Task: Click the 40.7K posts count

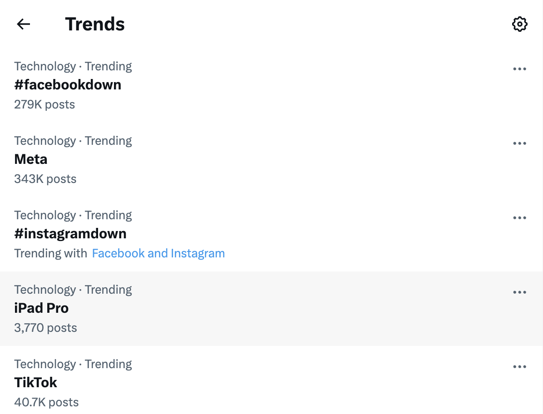Action: coord(46,402)
